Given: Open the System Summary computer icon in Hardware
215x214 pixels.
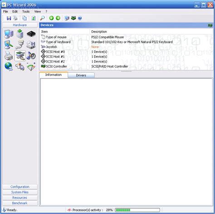Looking at the screenshot, I should point(9,34).
